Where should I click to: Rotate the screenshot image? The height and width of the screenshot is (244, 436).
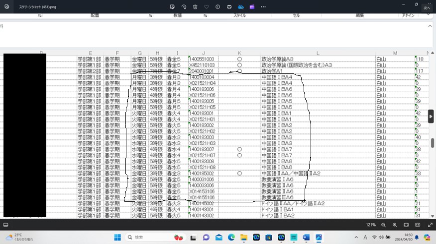pyautogui.click(x=184, y=7)
